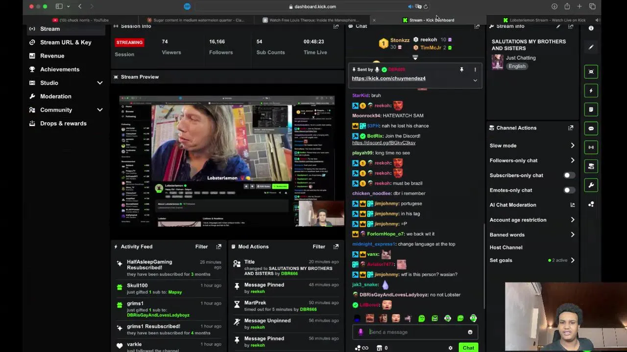Open Moderation in the sidebar

pos(55,96)
